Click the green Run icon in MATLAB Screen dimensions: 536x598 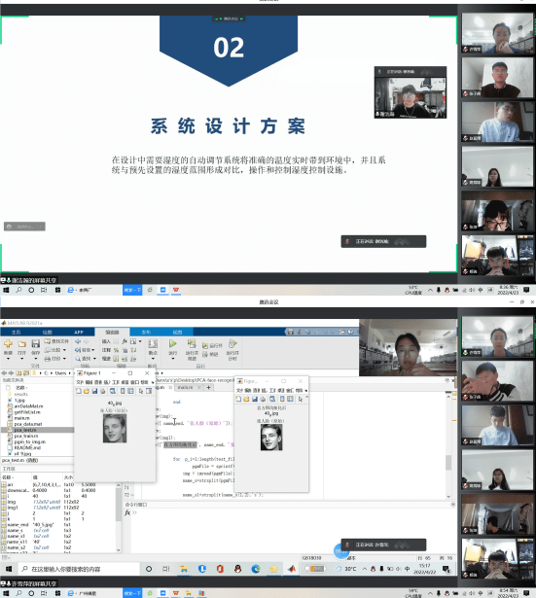click(x=172, y=343)
